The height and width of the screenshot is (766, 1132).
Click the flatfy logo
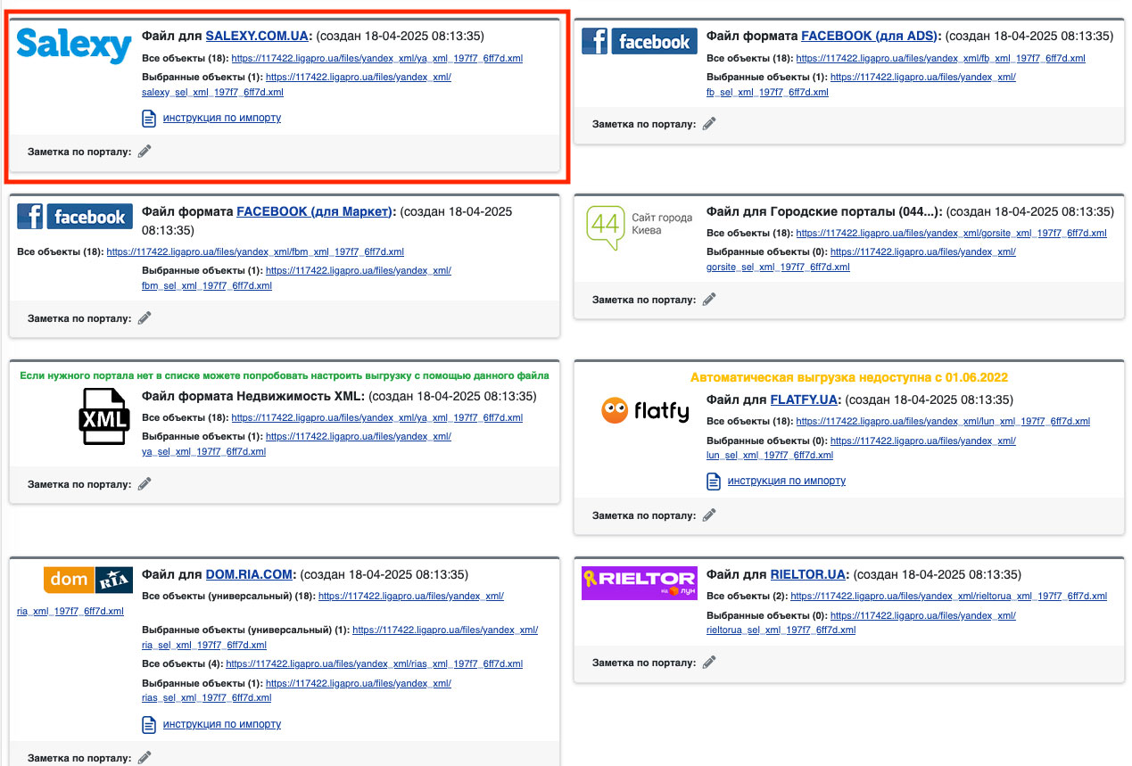[x=645, y=411]
